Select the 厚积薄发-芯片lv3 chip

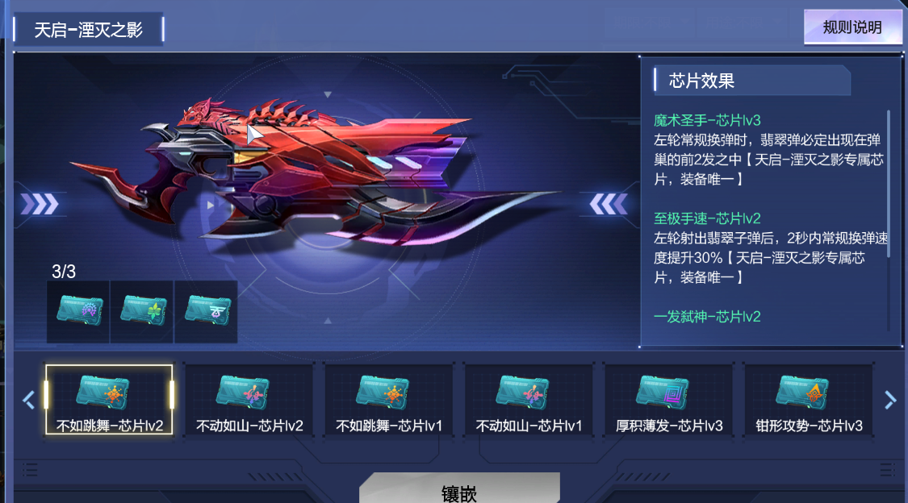(669, 400)
